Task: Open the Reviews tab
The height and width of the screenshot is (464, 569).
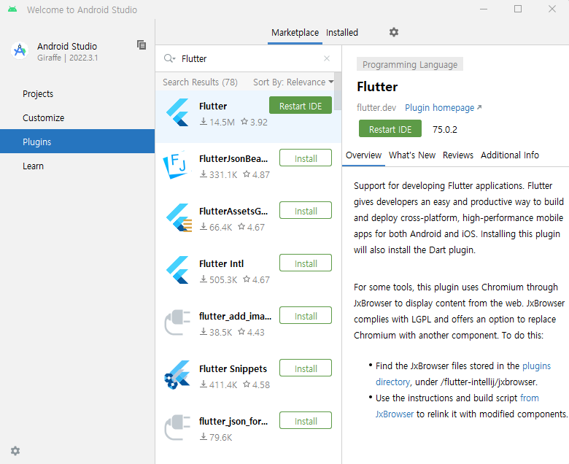Action: [458, 155]
